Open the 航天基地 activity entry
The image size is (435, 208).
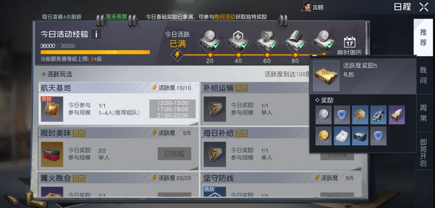pyautogui.click(x=119, y=103)
